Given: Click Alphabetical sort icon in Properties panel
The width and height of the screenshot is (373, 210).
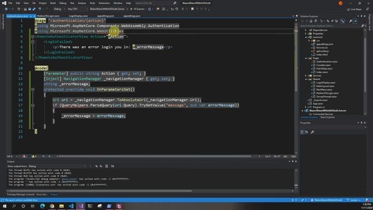Looking at the screenshot, I should tap(307, 132).
